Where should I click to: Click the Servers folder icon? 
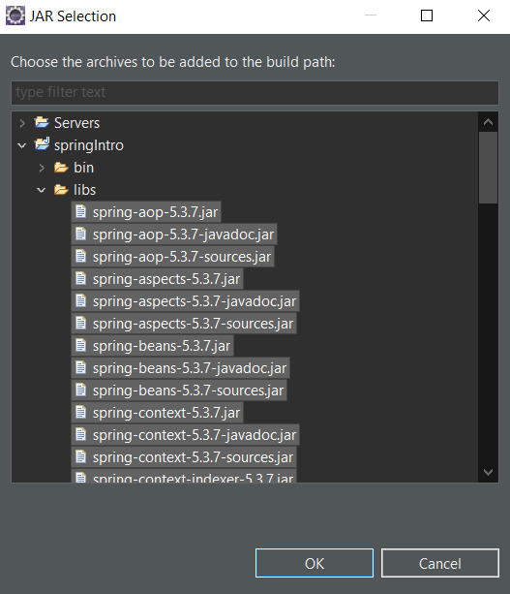coord(42,122)
